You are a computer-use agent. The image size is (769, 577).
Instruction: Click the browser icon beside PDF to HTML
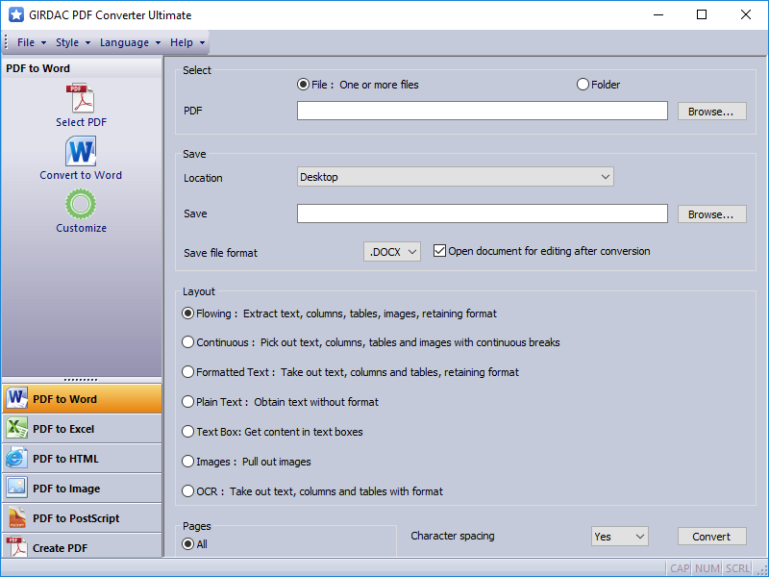17,459
